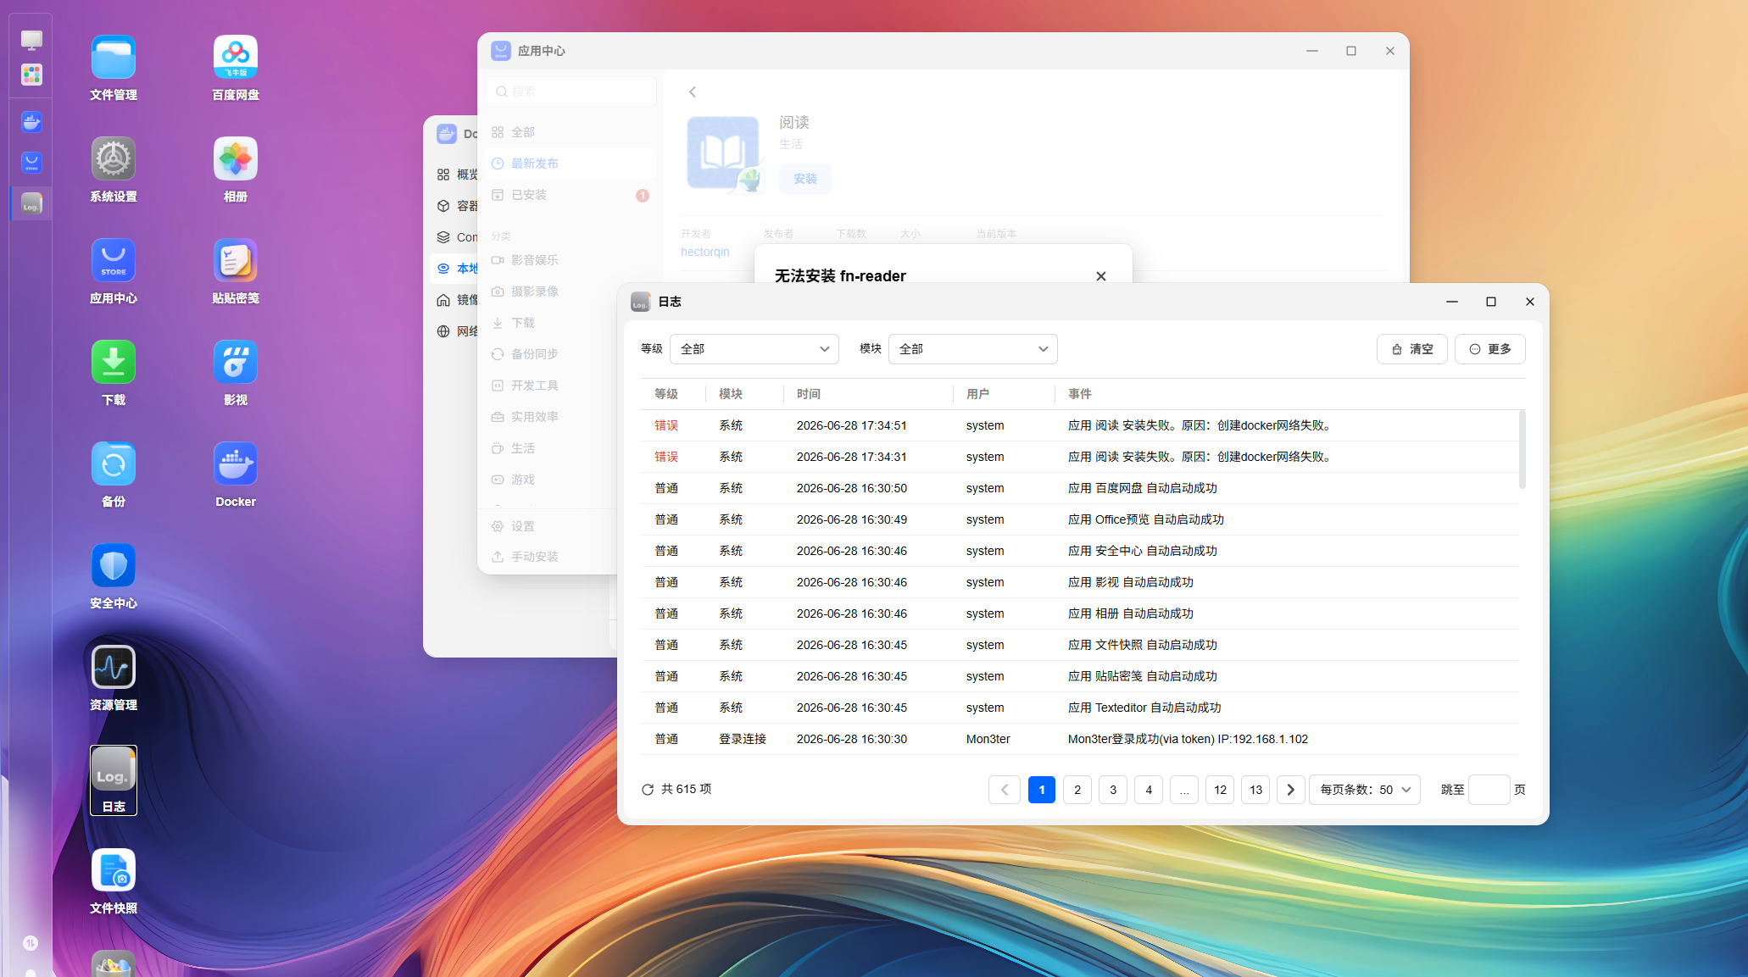The width and height of the screenshot is (1748, 977).
Task: Go to log page 13
Action: click(x=1255, y=790)
